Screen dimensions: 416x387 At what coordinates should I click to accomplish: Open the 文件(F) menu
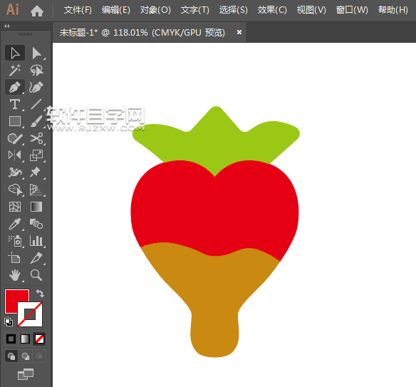[x=78, y=10]
